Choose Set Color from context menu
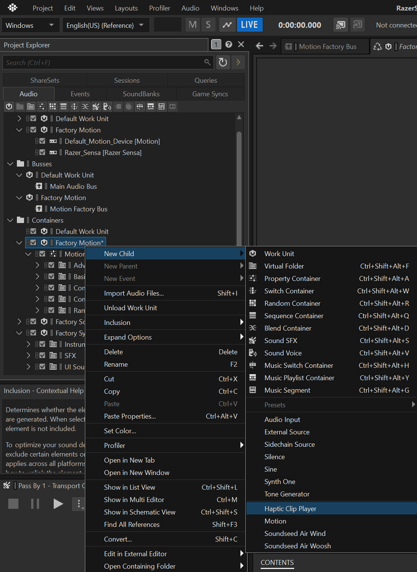Image resolution: width=417 pixels, height=572 pixels. click(165, 431)
